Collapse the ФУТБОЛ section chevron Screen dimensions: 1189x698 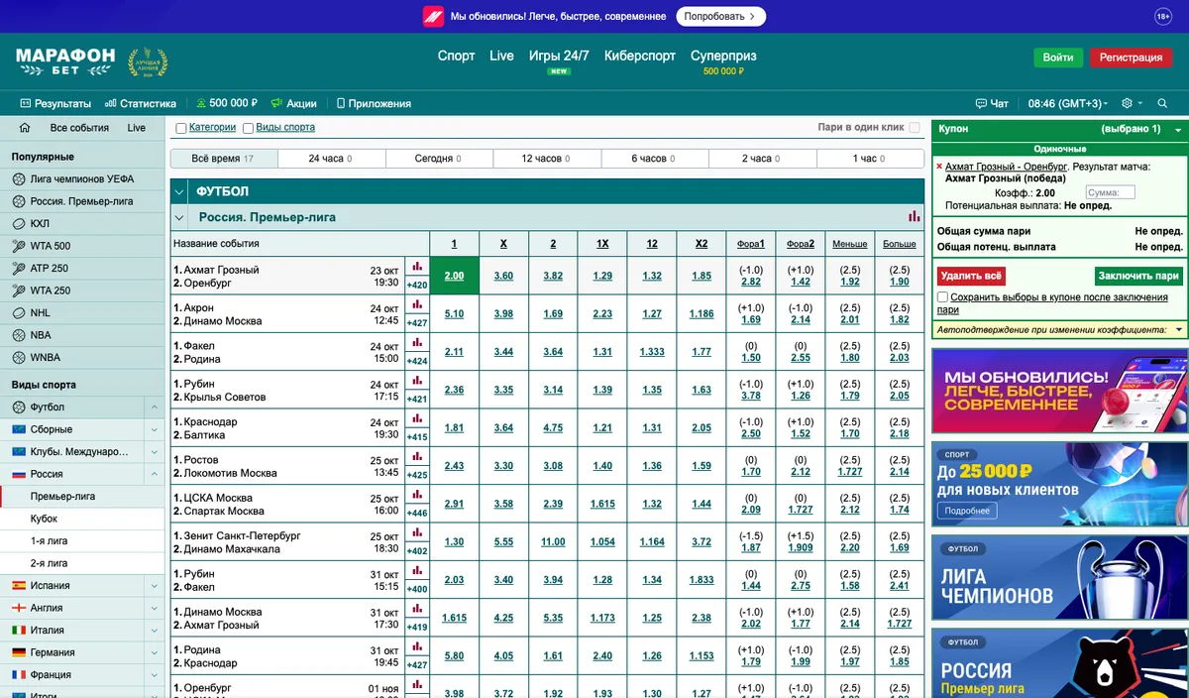(179, 191)
